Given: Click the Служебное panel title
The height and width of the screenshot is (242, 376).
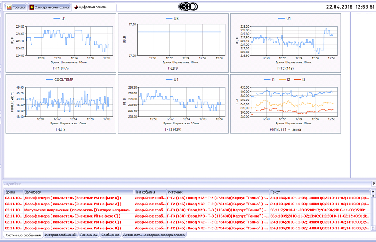Looking at the screenshot, I should pyautogui.click(x=13, y=184).
